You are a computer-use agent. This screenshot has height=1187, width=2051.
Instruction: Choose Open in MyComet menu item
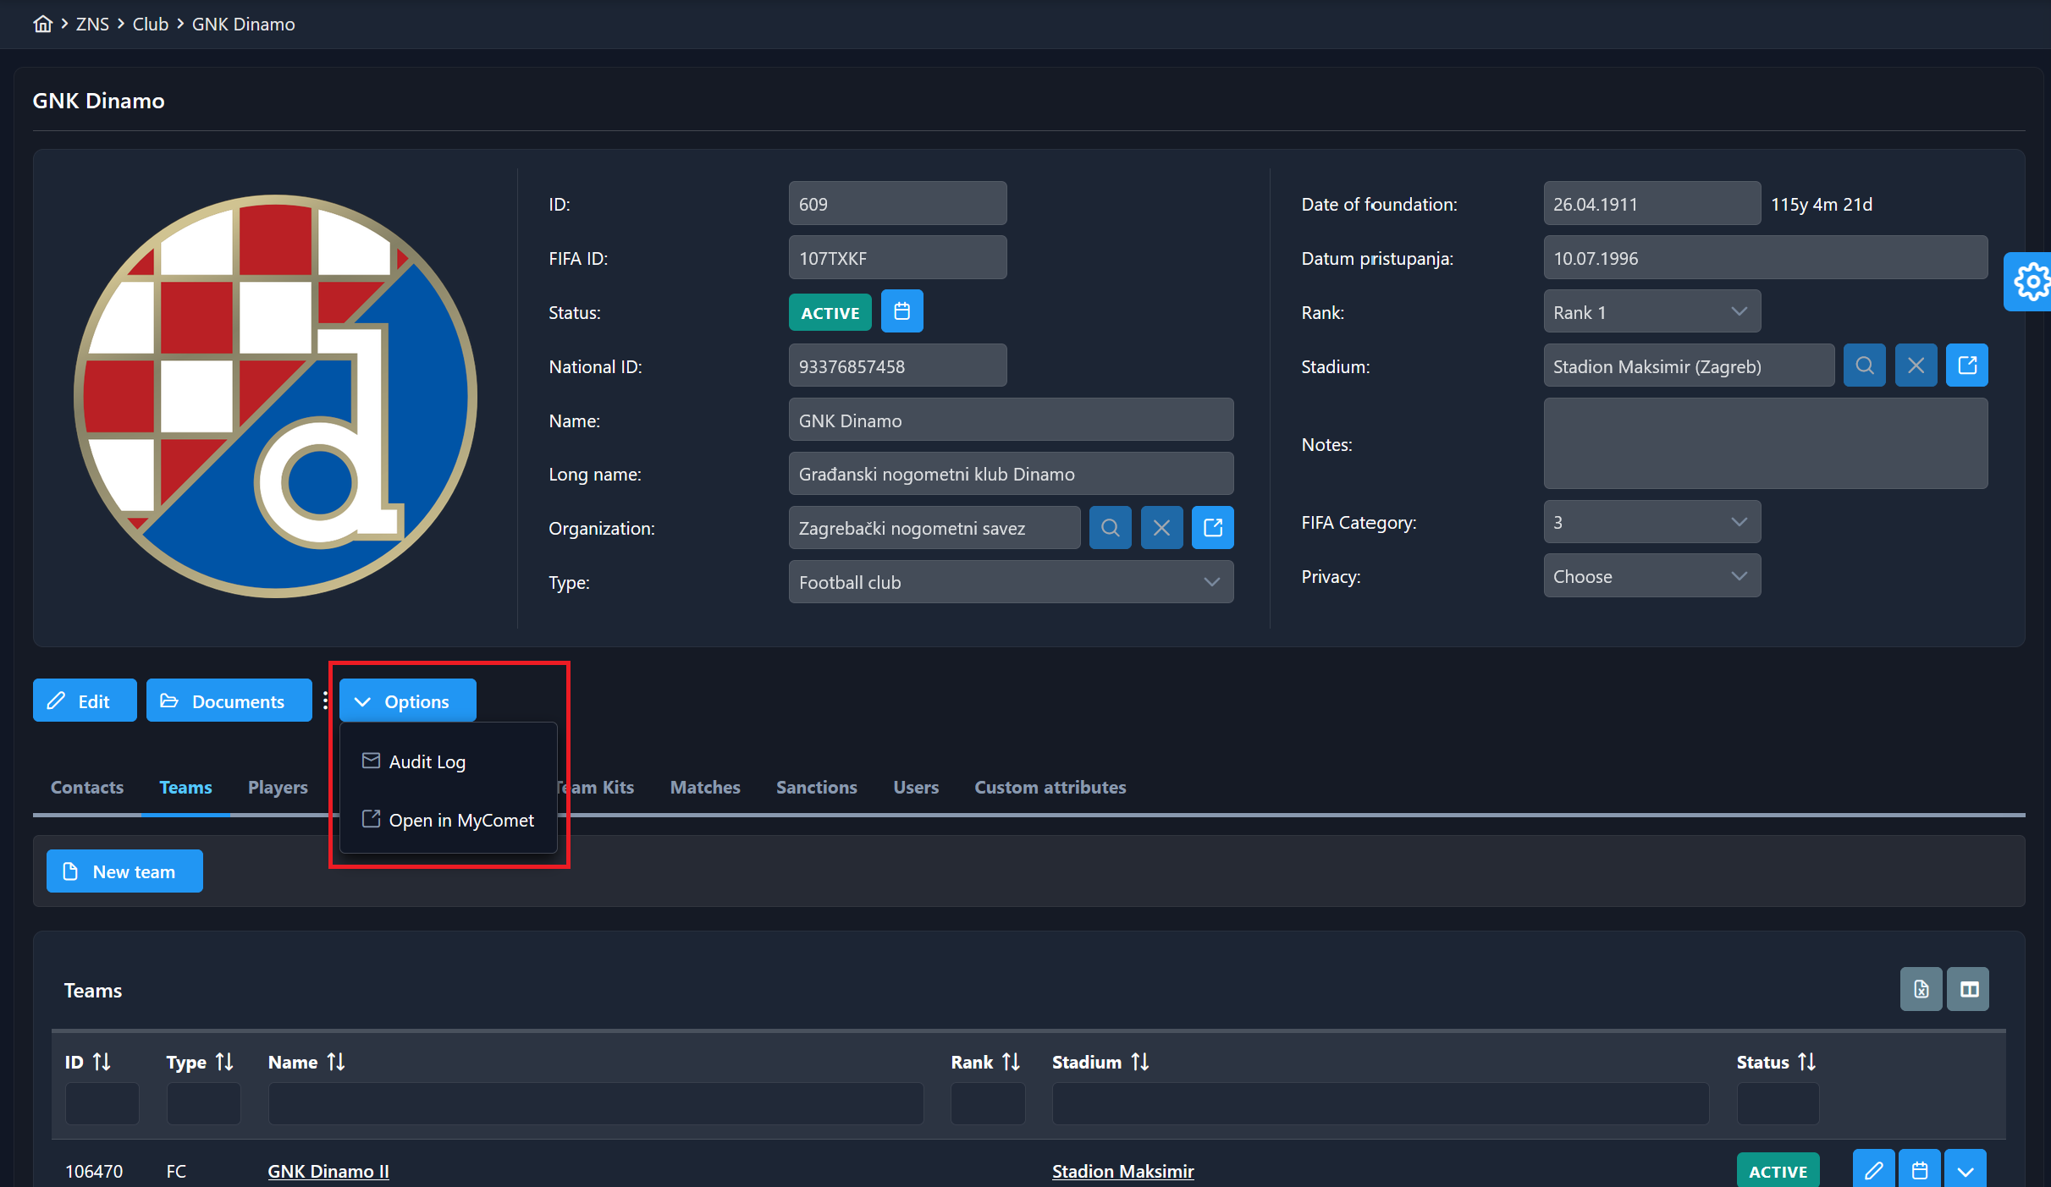click(x=448, y=820)
